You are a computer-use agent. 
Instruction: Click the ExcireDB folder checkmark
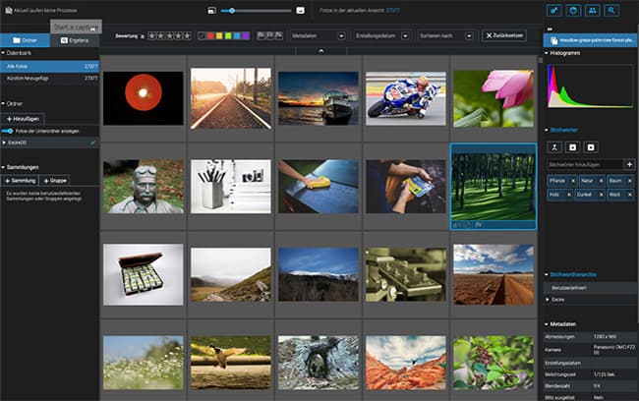pos(93,143)
